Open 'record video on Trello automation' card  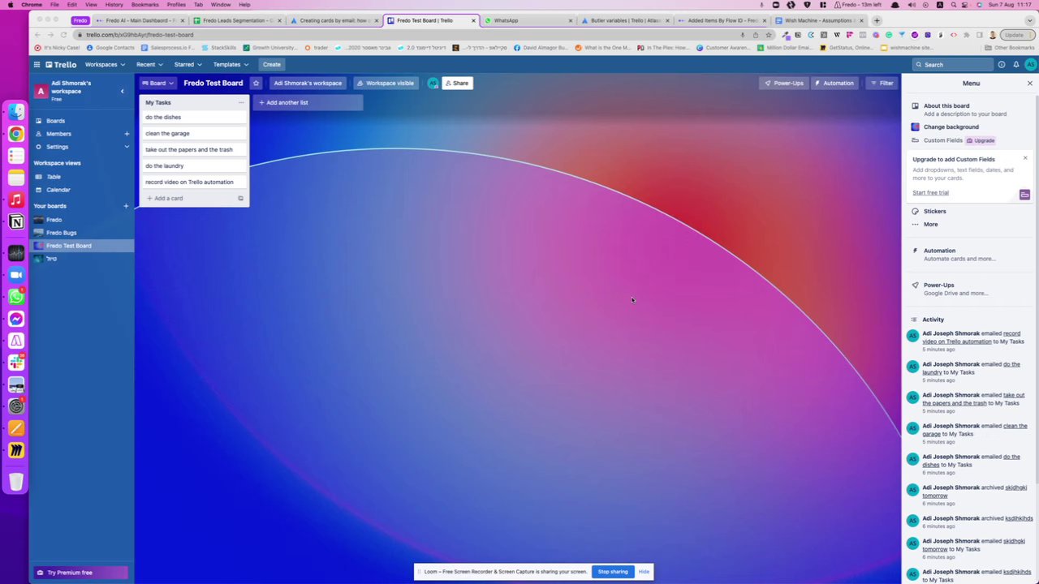point(194,182)
